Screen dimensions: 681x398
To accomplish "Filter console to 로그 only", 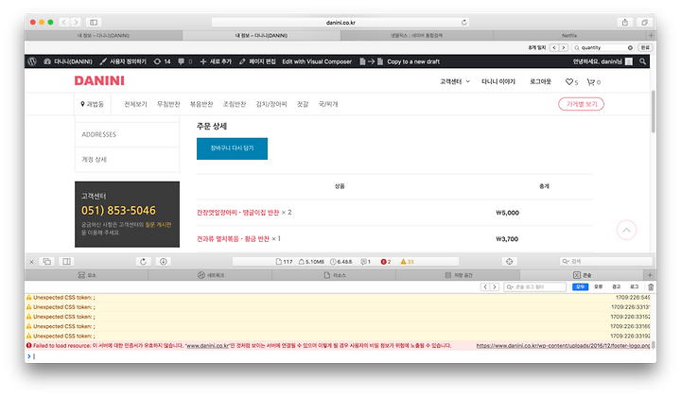I will 635,286.
